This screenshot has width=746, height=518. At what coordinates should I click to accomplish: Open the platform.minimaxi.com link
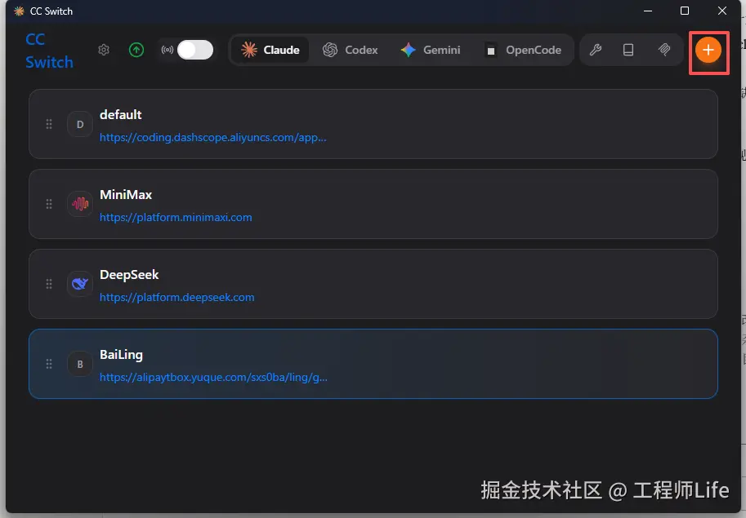pos(176,218)
